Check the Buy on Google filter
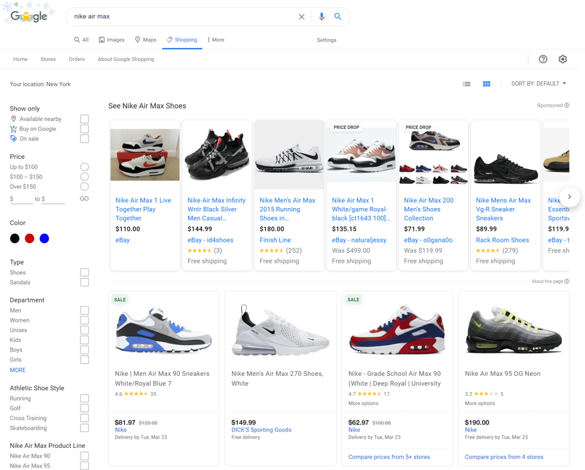585x470 pixels. pyautogui.click(x=84, y=129)
